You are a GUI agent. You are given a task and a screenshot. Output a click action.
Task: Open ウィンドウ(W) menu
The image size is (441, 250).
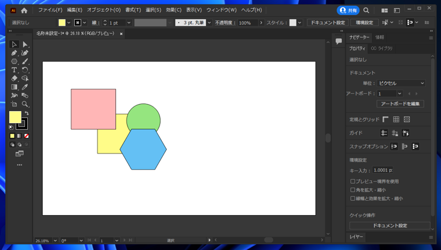tap(221, 10)
